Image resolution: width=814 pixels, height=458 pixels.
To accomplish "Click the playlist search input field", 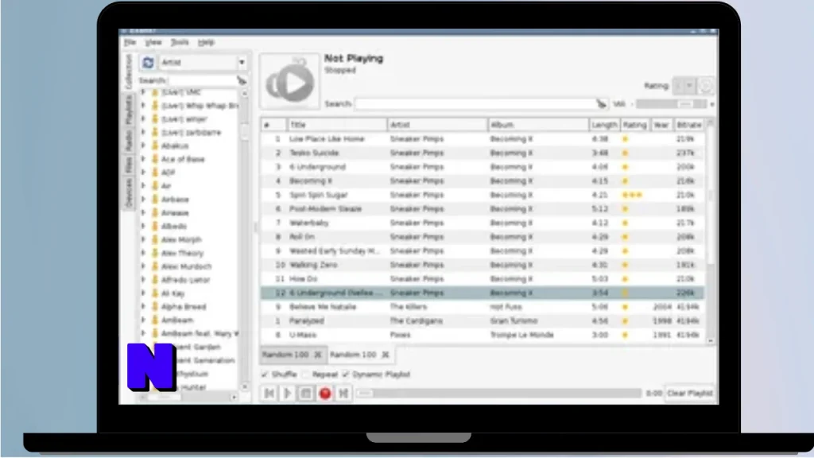I will (475, 104).
